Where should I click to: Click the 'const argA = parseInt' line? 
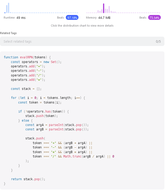pos(57,125)
